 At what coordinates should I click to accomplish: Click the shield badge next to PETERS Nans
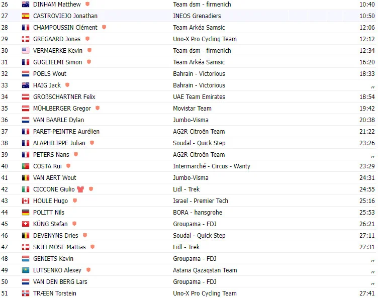pos(76,154)
